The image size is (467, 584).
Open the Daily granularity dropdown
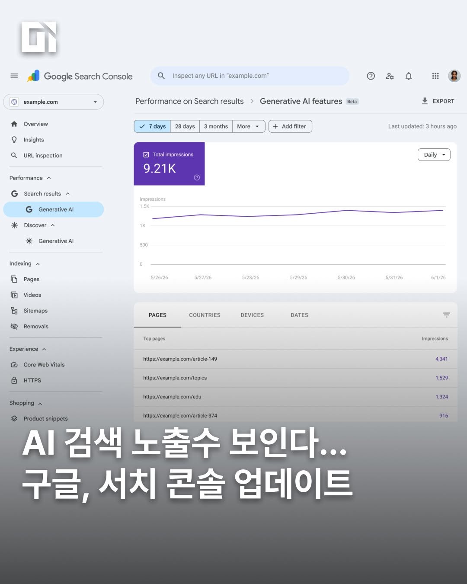[x=434, y=155]
